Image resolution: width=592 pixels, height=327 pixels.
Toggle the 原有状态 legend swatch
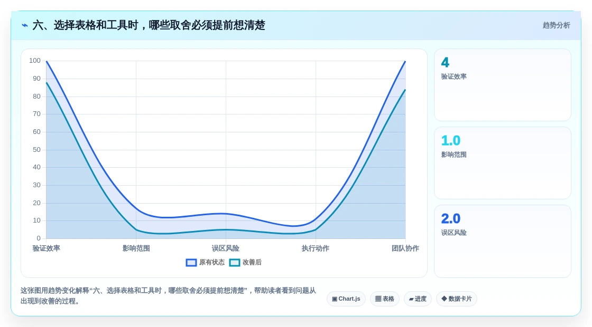point(191,263)
